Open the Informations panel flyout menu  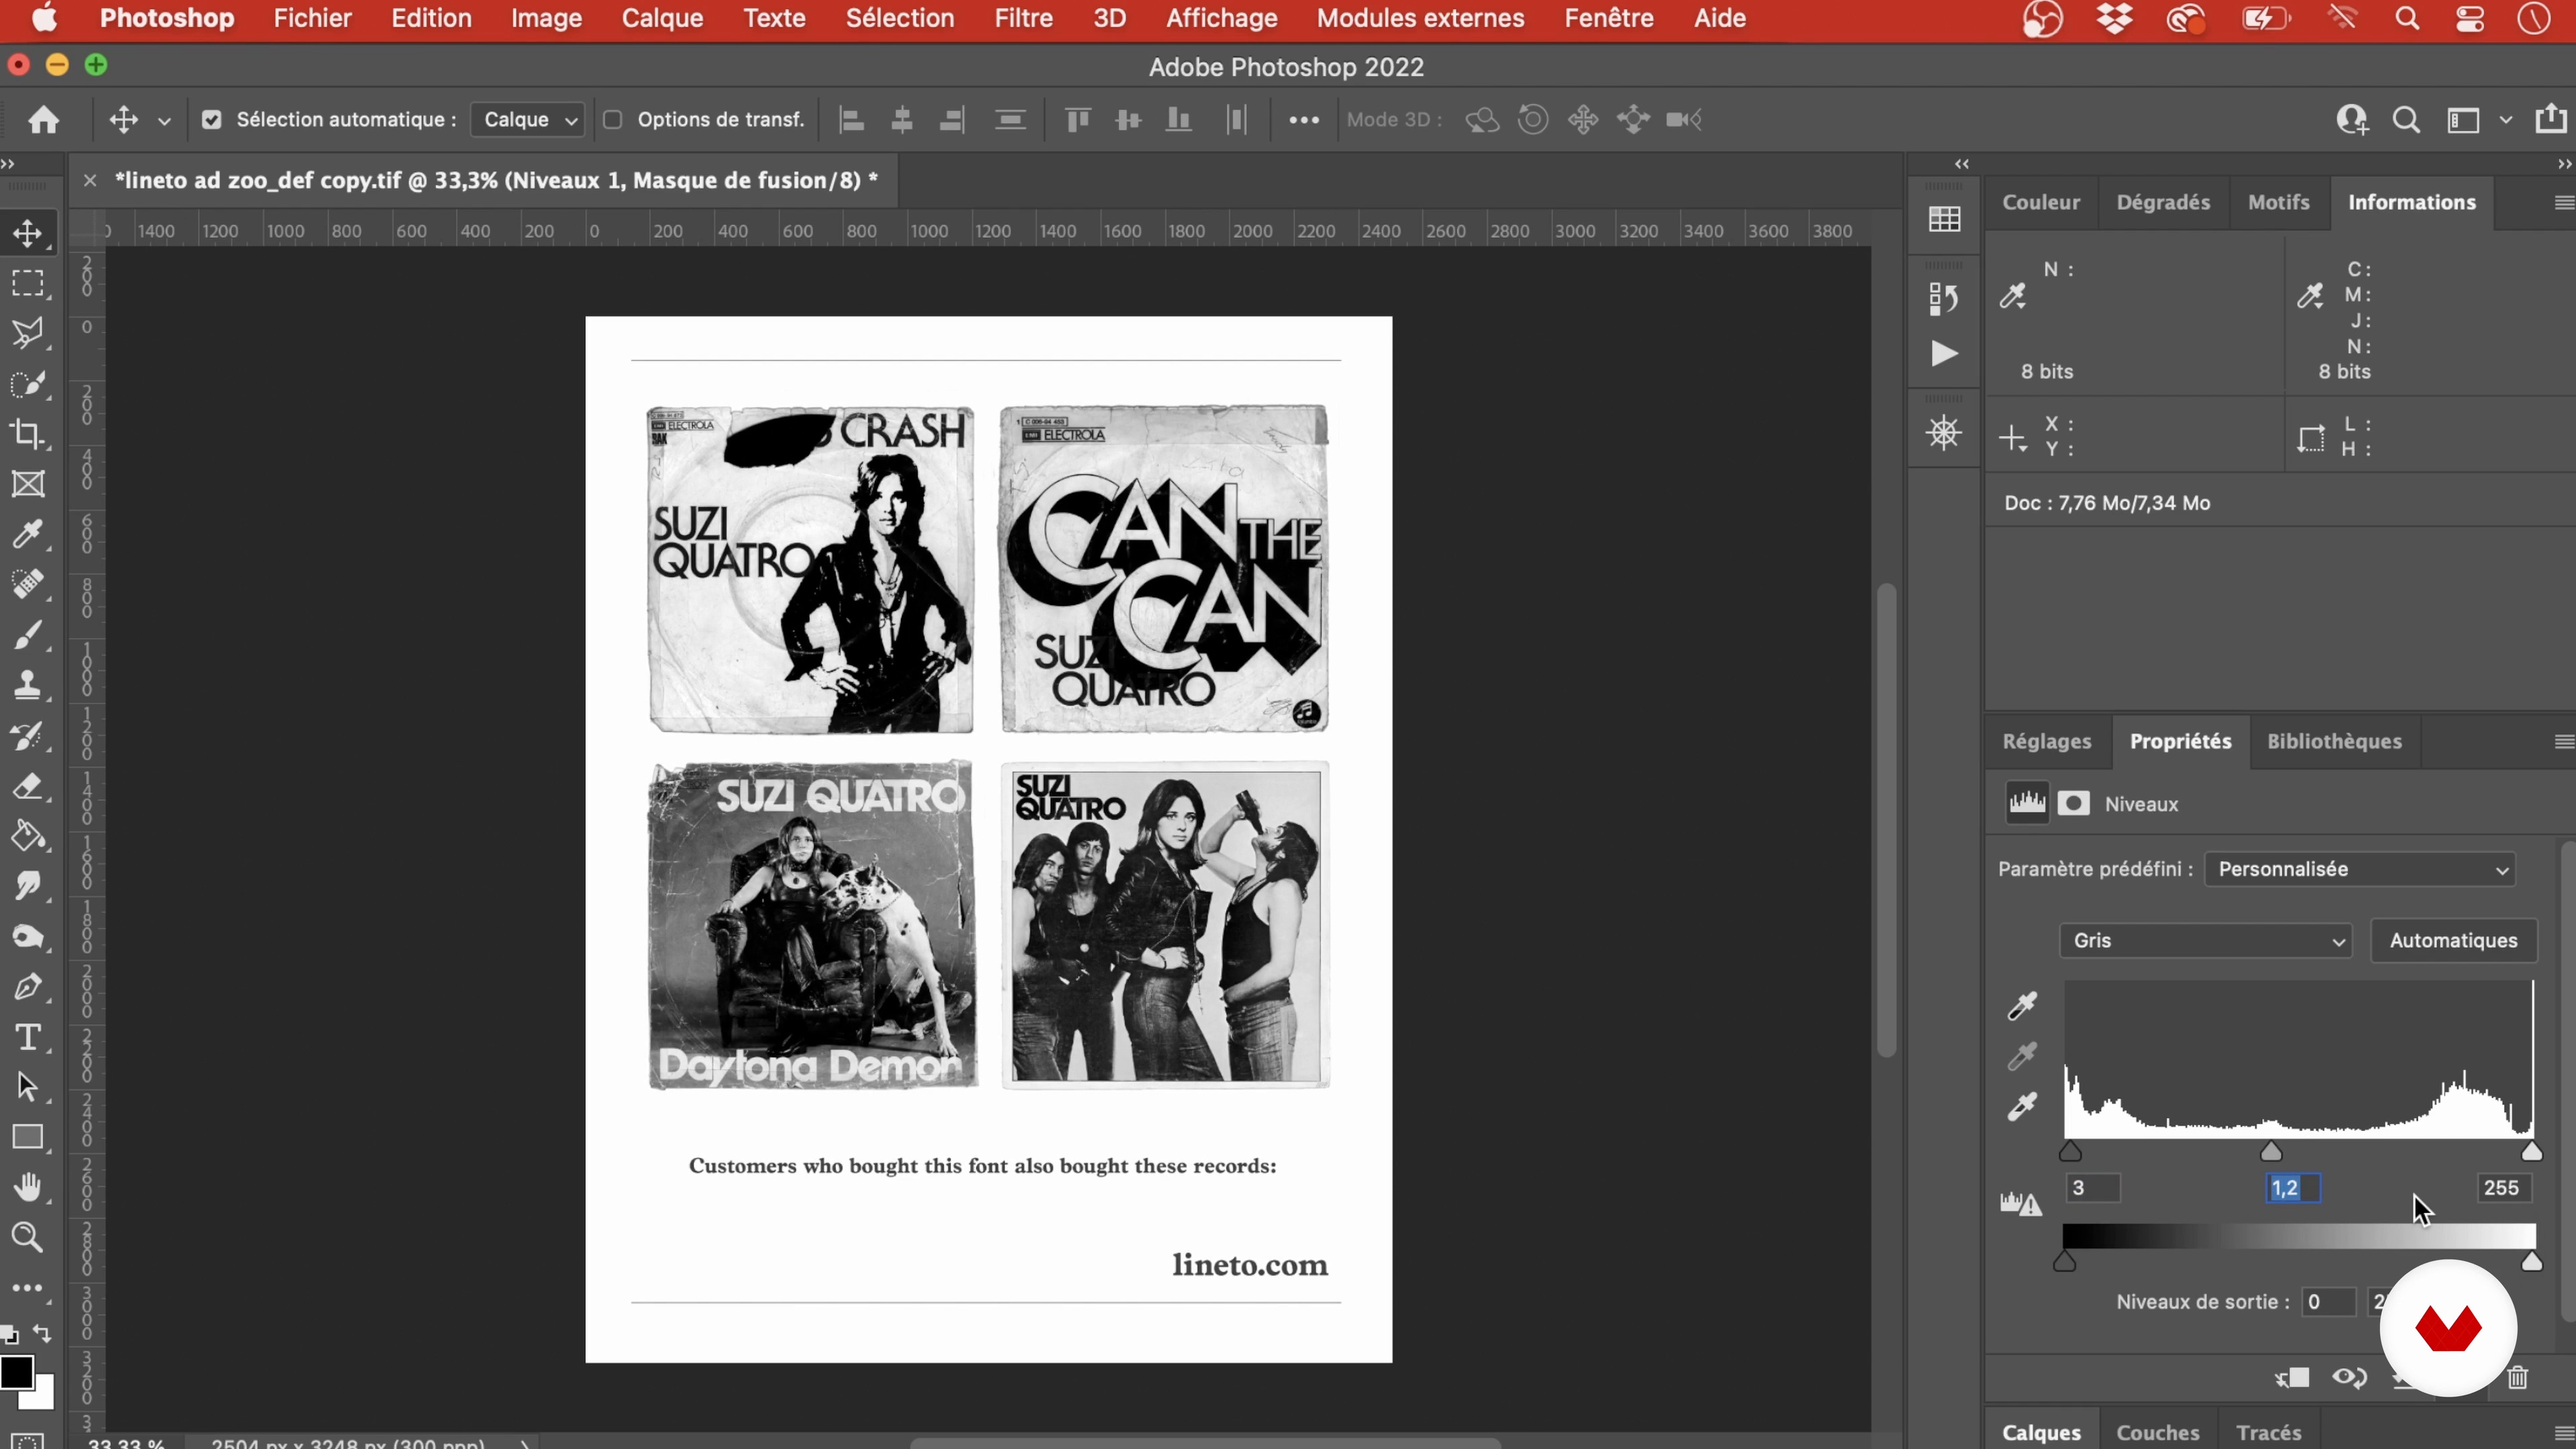2563,203
